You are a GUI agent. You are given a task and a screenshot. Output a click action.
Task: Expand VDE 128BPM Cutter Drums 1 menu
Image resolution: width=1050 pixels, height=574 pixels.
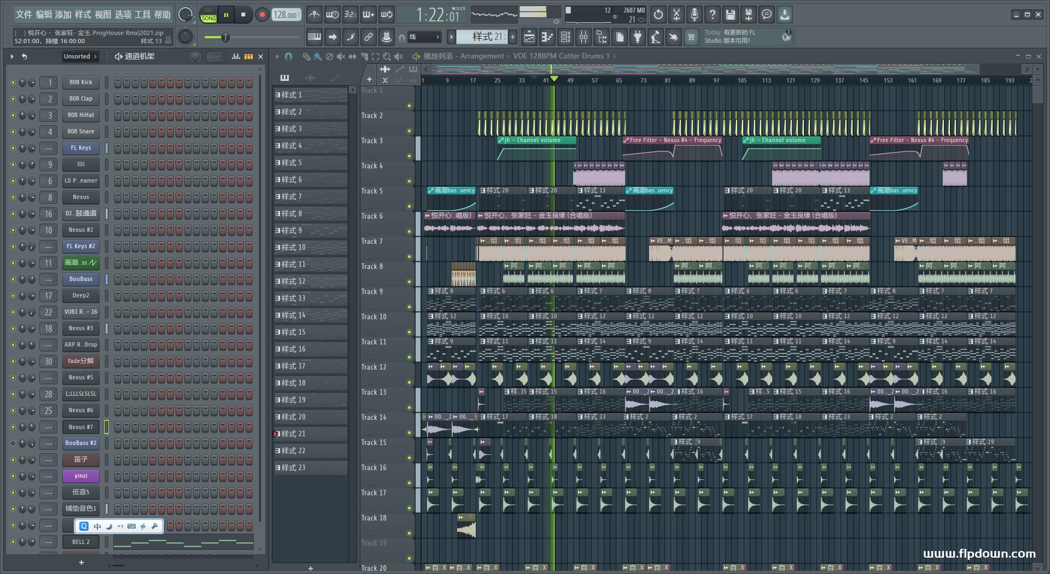click(561, 56)
